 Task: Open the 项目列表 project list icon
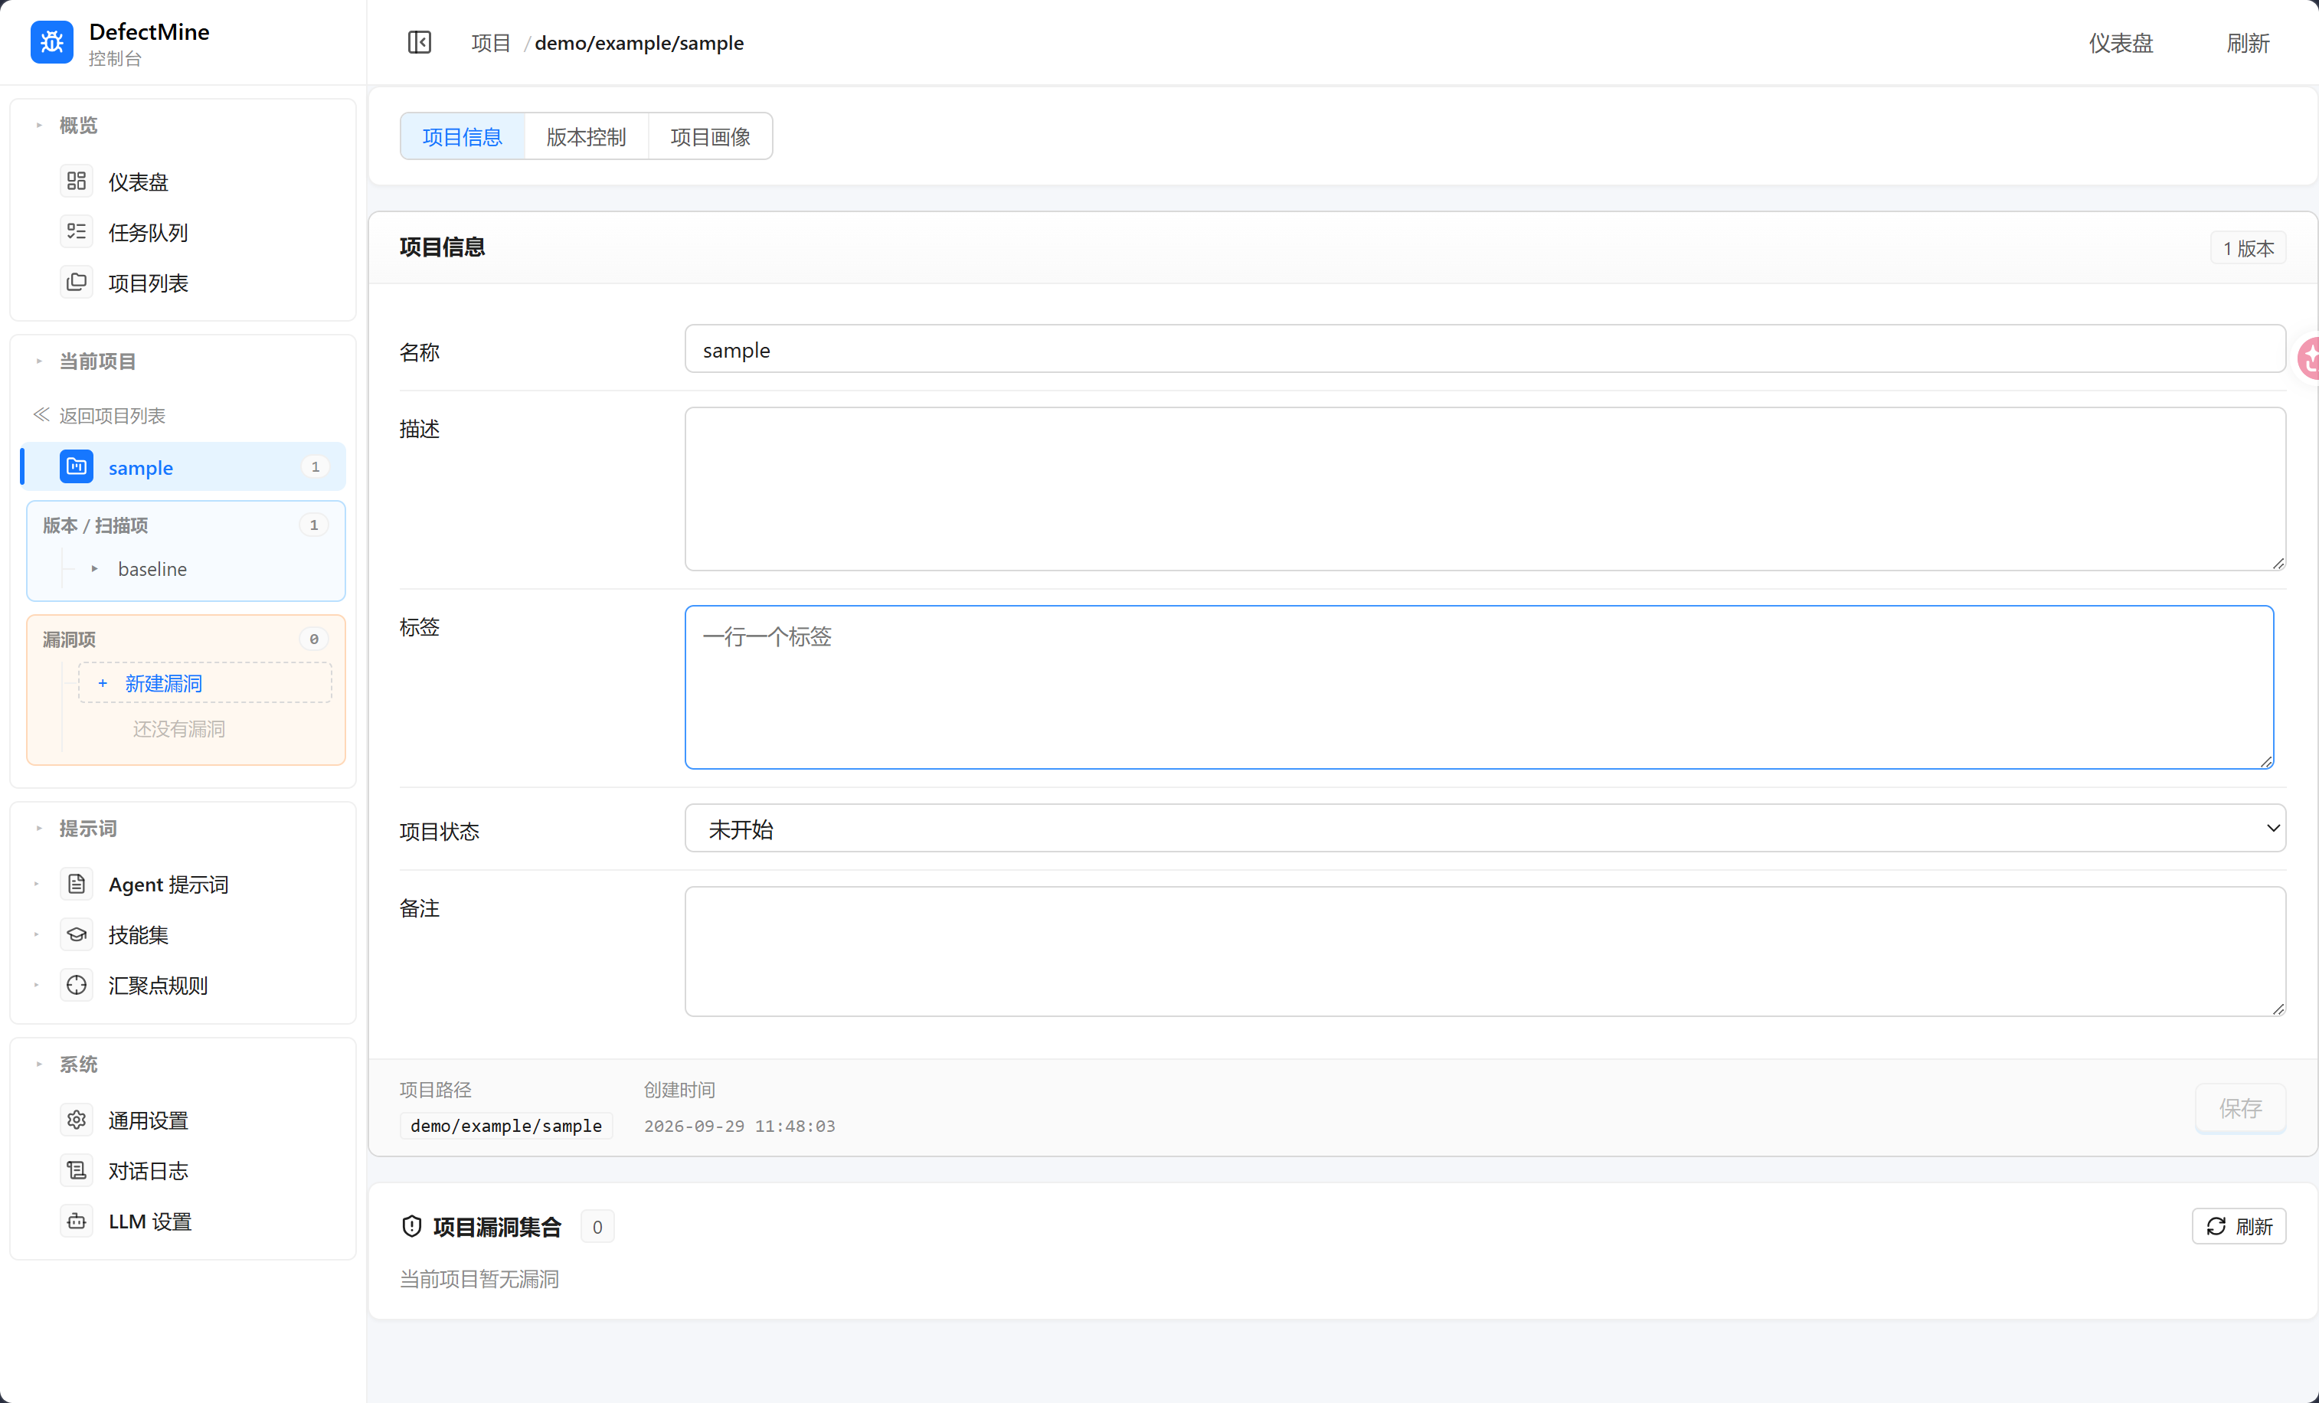[77, 283]
